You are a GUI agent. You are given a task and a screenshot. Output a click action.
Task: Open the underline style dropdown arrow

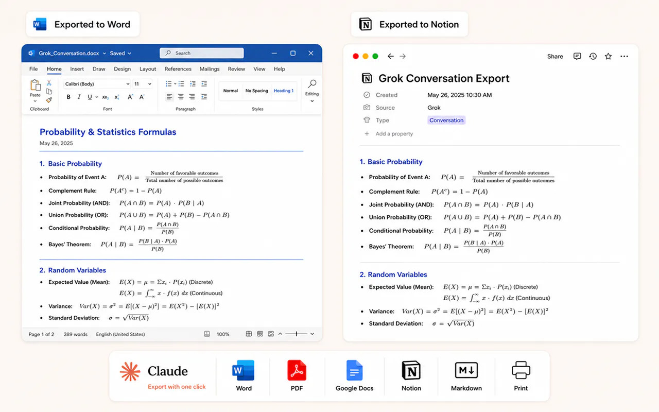[x=96, y=97]
